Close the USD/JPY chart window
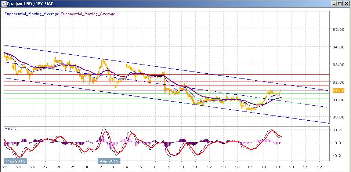The image size is (351, 172). click(346, 4)
